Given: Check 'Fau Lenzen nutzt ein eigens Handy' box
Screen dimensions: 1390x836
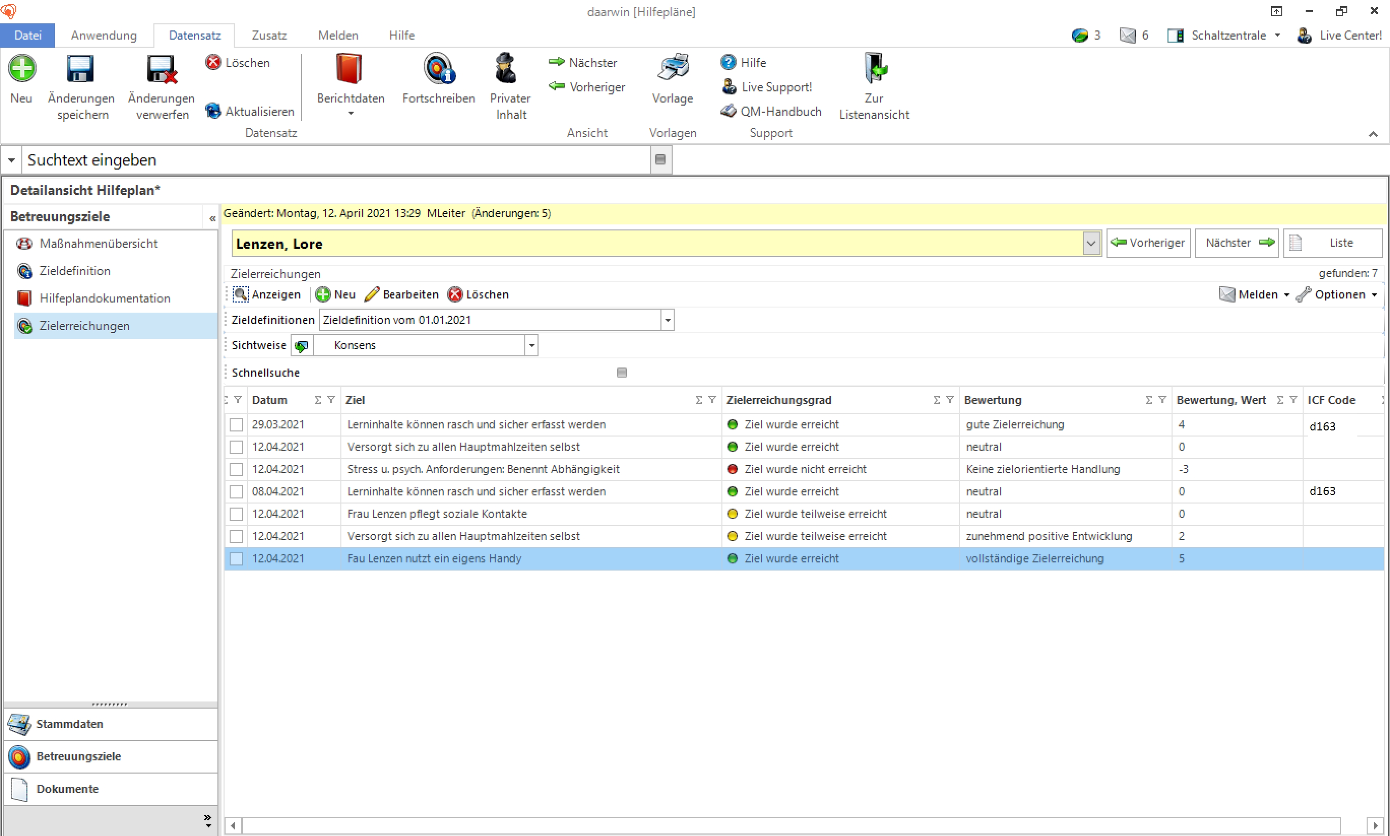Looking at the screenshot, I should (x=236, y=558).
